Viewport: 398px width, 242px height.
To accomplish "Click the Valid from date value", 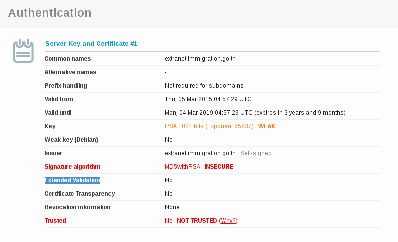I will (208, 99).
